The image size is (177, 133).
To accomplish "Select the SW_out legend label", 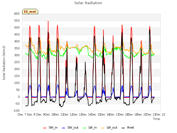I will [x=73, y=127].
